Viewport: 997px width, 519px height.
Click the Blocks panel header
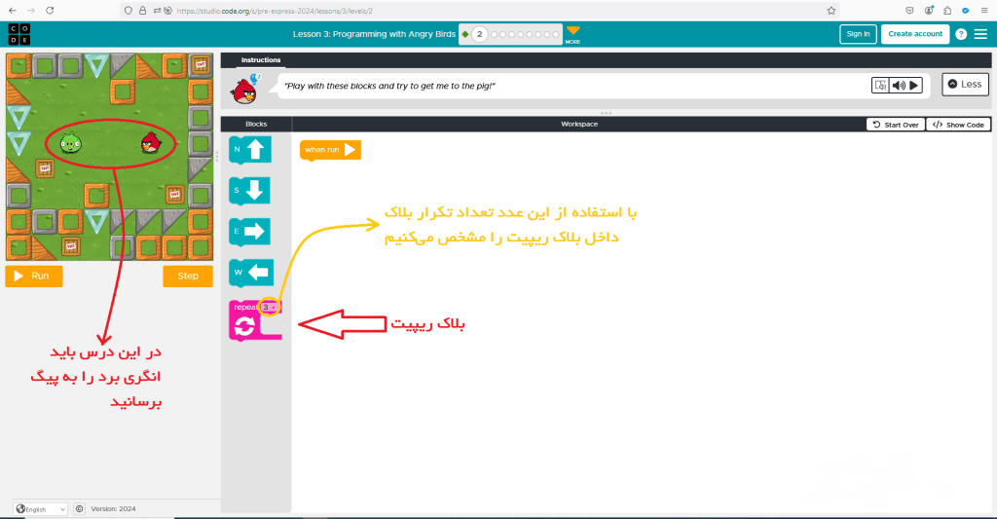(256, 124)
